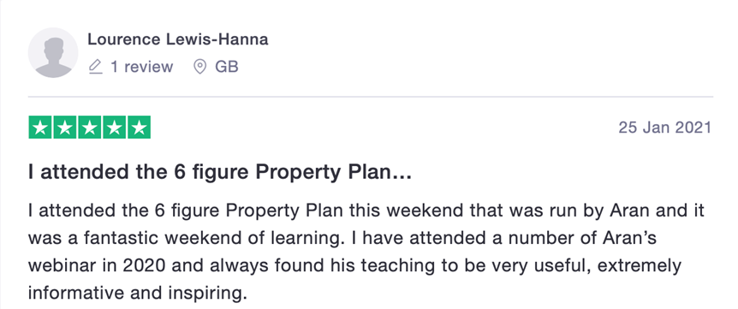738x309 pixels.
Task: Open the bold review title heading
Action: pyautogui.click(x=220, y=173)
